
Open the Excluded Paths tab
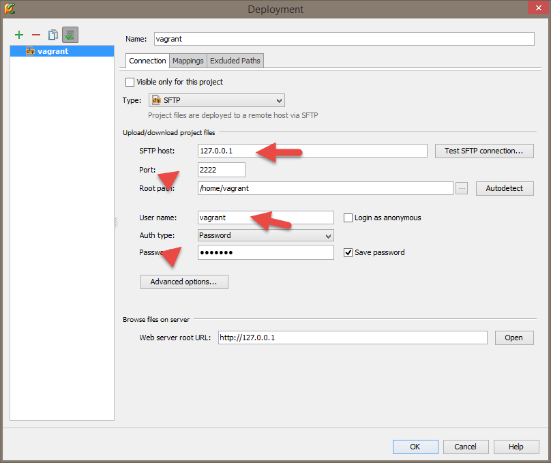click(x=235, y=61)
